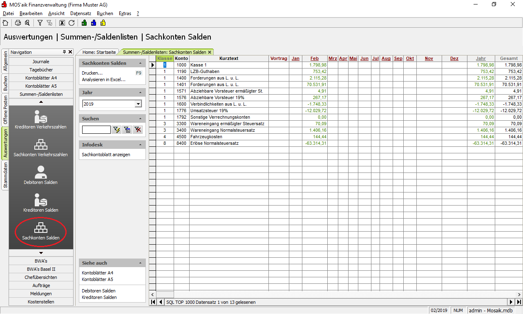Click the printer icon in the toolbar

18,23
